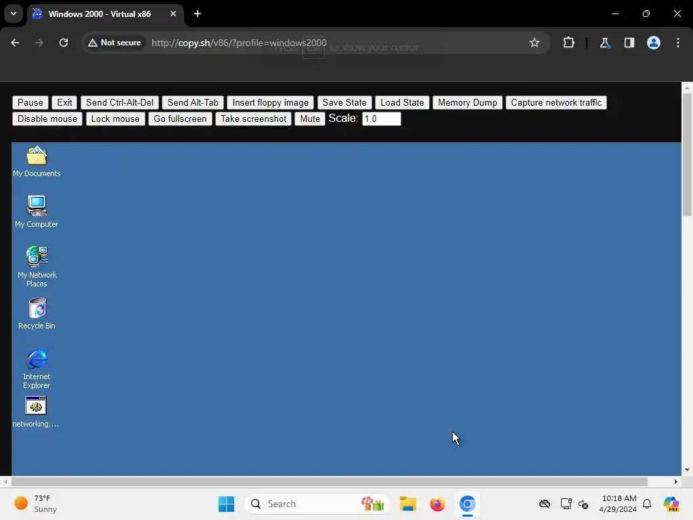
Task: Click the network display tray icon
Action: [x=566, y=504]
